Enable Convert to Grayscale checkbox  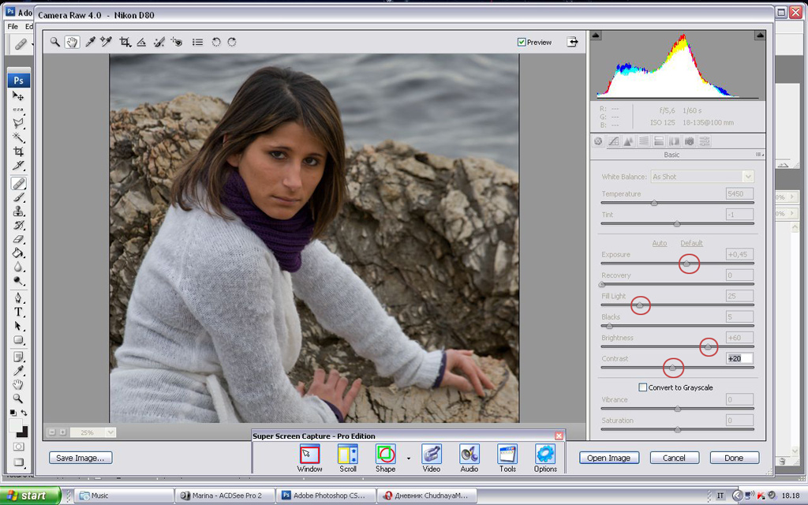pos(642,387)
